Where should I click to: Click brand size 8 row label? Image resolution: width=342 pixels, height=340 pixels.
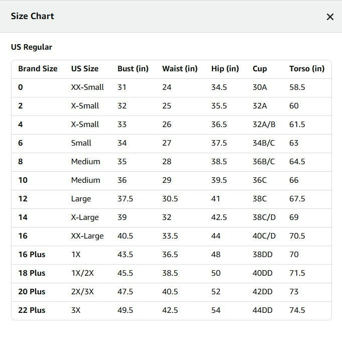tap(21, 161)
